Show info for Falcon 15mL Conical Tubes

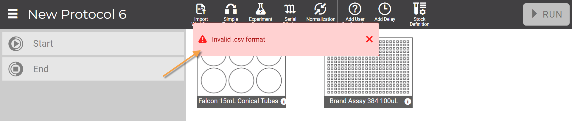[x=283, y=101]
